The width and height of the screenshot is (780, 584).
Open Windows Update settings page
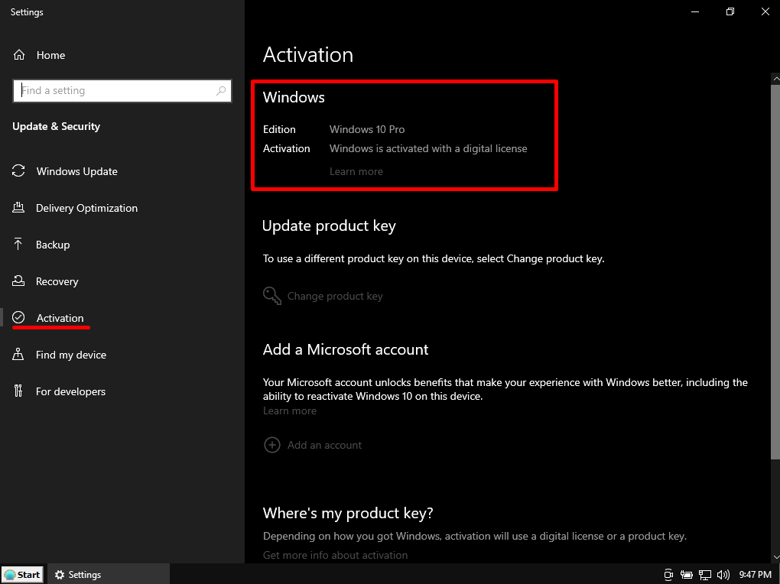click(77, 171)
